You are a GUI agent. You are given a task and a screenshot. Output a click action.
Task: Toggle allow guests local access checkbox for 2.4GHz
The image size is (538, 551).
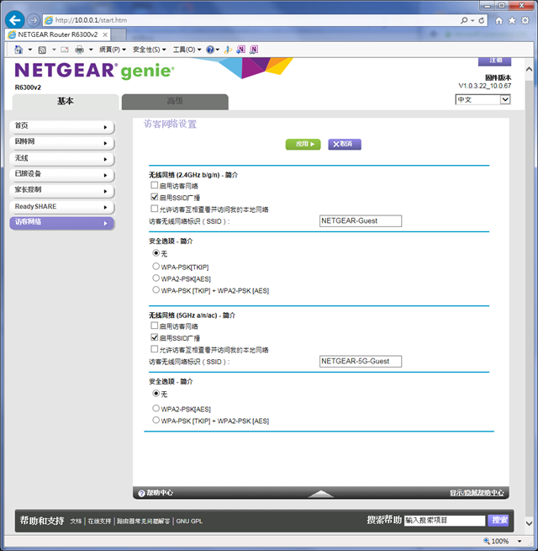(x=154, y=209)
